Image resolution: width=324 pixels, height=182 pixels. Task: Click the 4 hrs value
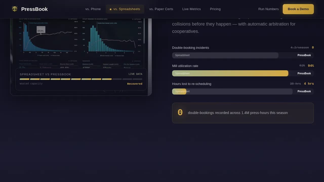click(309, 84)
